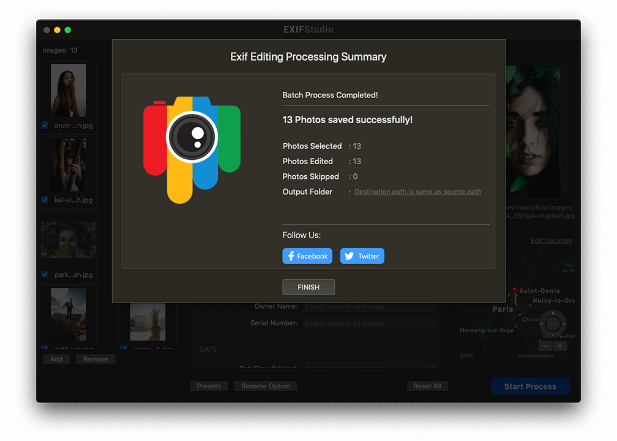This screenshot has width=617, height=441.
Task: Click the Remove button below the image list
Action: click(x=95, y=359)
